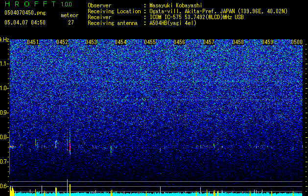Click the kHz axis unit label
This screenshot has width=308, height=196.
pos(4,40)
